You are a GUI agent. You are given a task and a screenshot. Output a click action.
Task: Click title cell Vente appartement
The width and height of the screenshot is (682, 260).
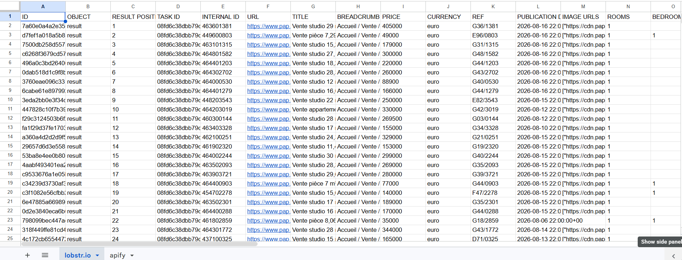(x=313, y=109)
